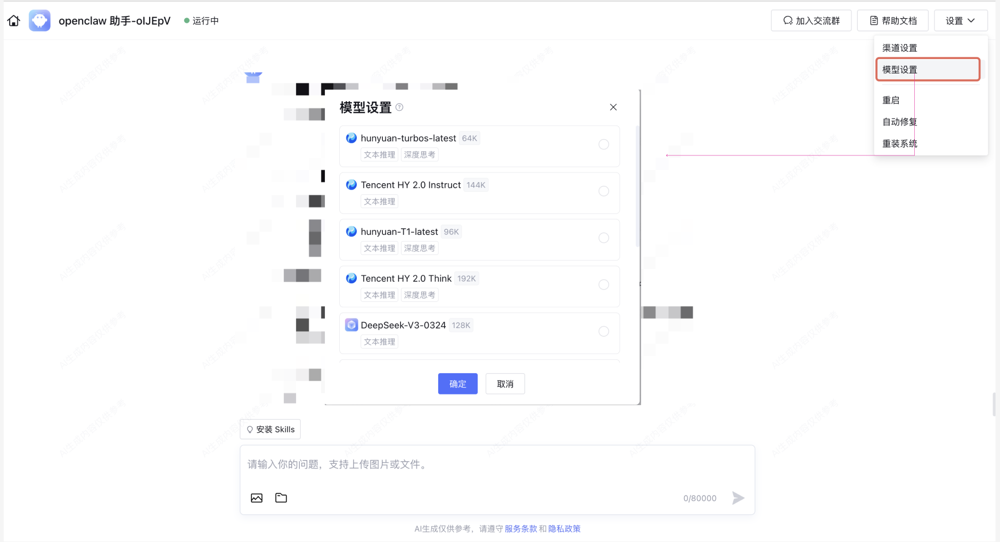This screenshot has height=542, width=1000.
Task: Select the hunyuan-turbos-latest radio button
Action: [603, 144]
